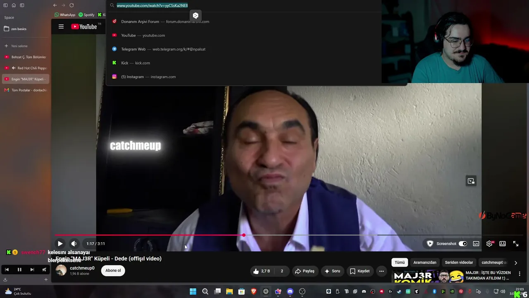The height and width of the screenshot is (298, 529).
Task: Like the video with thumbs up
Action: tap(262, 271)
